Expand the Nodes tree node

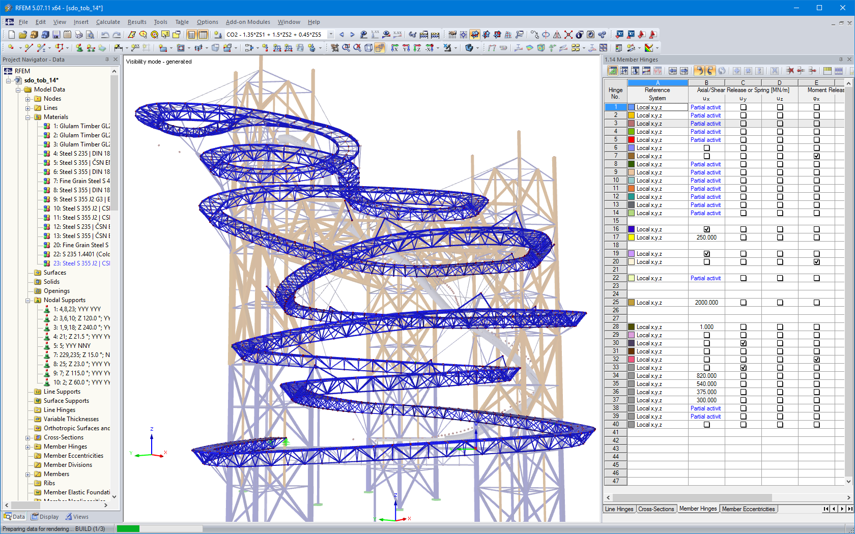click(27, 99)
